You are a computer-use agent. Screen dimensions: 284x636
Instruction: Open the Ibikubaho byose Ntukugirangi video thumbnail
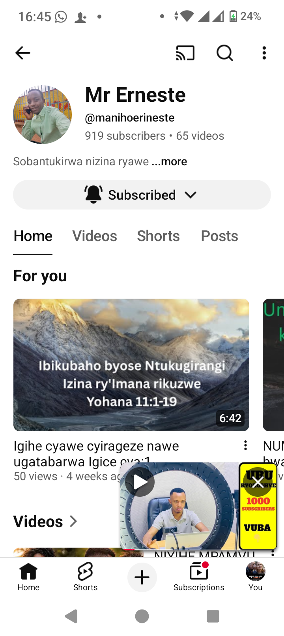pos(131,365)
